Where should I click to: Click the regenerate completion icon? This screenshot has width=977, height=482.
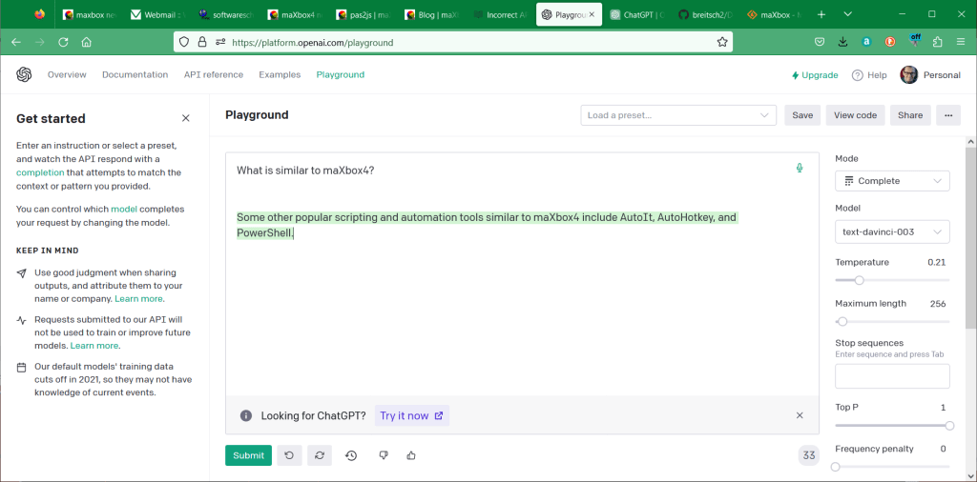pos(319,455)
